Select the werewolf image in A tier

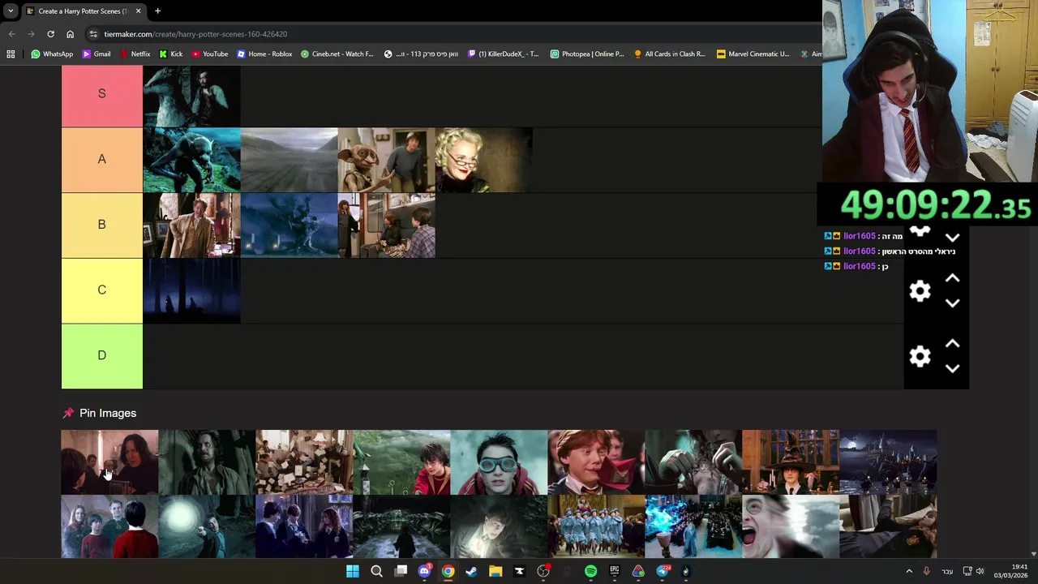tap(191, 160)
